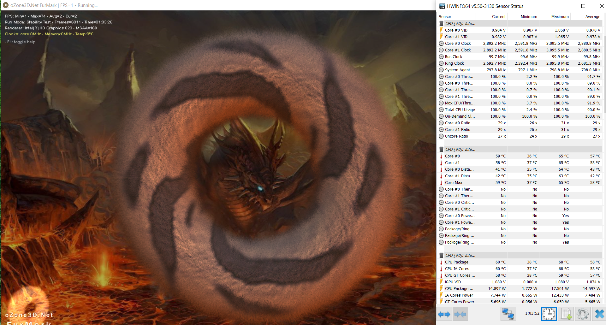Click the HWiNFO64 Sensor Status title text

click(485, 6)
